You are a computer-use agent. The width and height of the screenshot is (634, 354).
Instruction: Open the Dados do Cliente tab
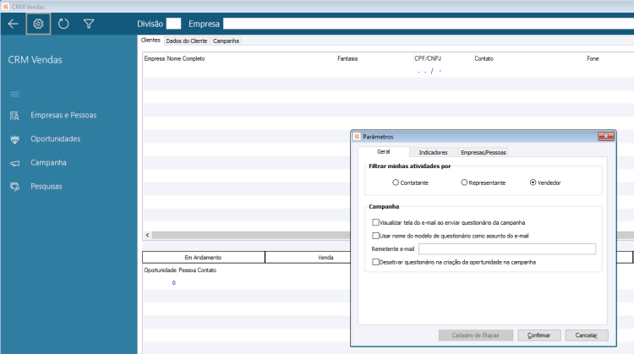click(187, 41)
